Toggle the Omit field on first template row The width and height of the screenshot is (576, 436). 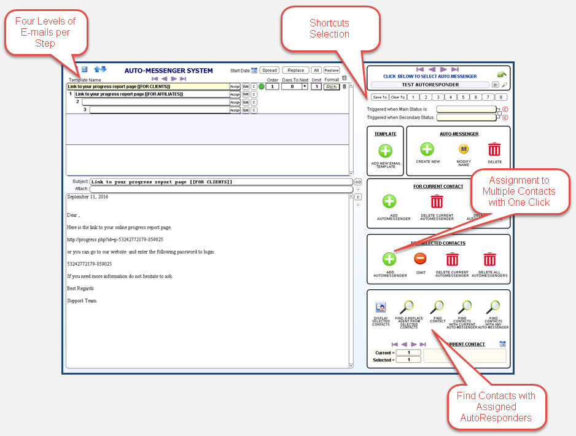pos(315,87)
